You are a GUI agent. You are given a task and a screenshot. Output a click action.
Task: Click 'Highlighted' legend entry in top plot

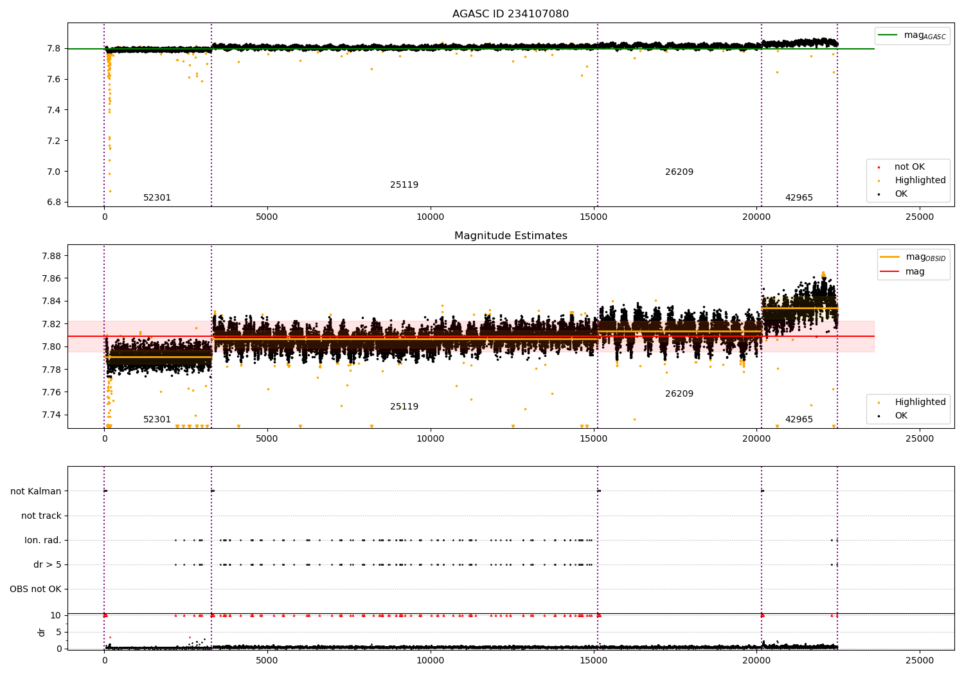click(x=920, y=181)
